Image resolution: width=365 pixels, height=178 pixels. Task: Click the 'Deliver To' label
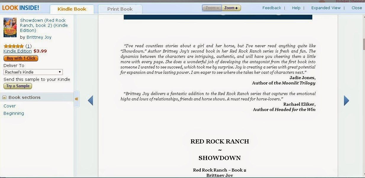click(14, 66)
